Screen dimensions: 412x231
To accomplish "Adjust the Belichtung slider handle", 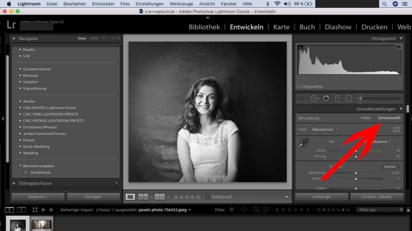I will (356, 173).
